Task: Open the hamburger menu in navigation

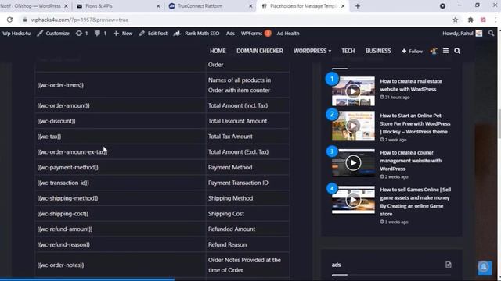Action: point(445,51)
